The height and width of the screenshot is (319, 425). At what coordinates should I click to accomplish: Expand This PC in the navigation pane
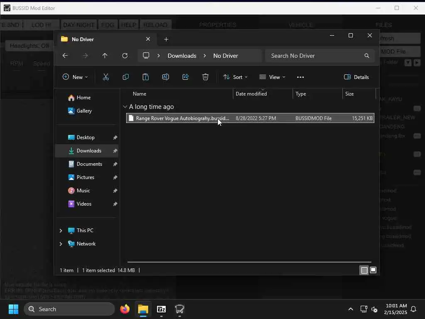[61, 231]
